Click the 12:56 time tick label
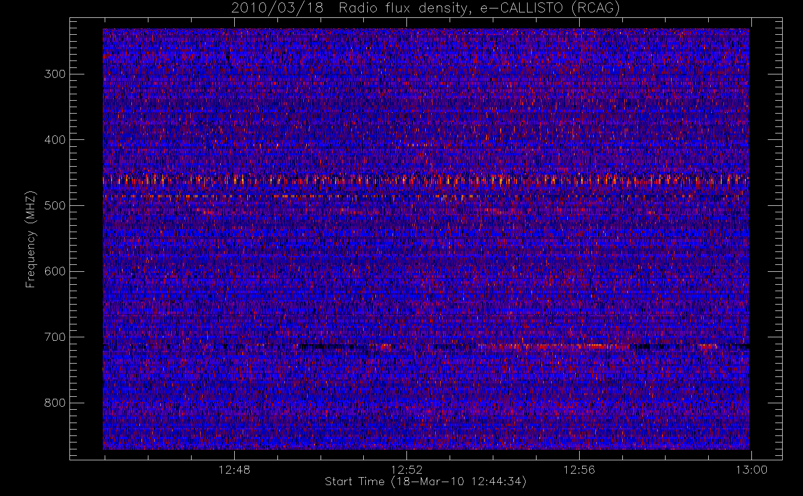The image size is (803, 496). [x=579, y=470]
